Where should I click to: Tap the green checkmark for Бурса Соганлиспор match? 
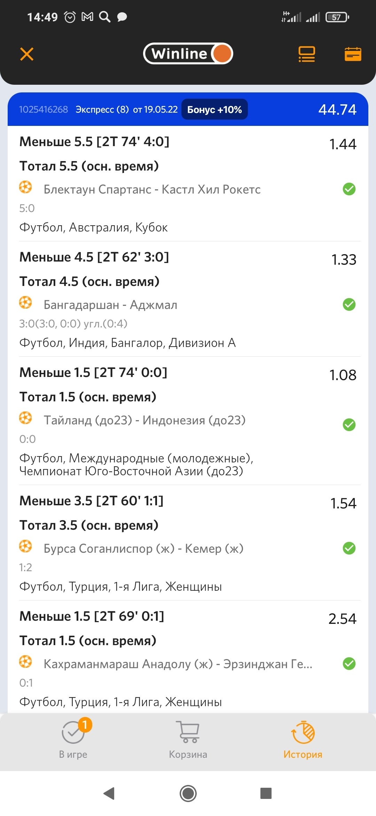click(349, 548)
